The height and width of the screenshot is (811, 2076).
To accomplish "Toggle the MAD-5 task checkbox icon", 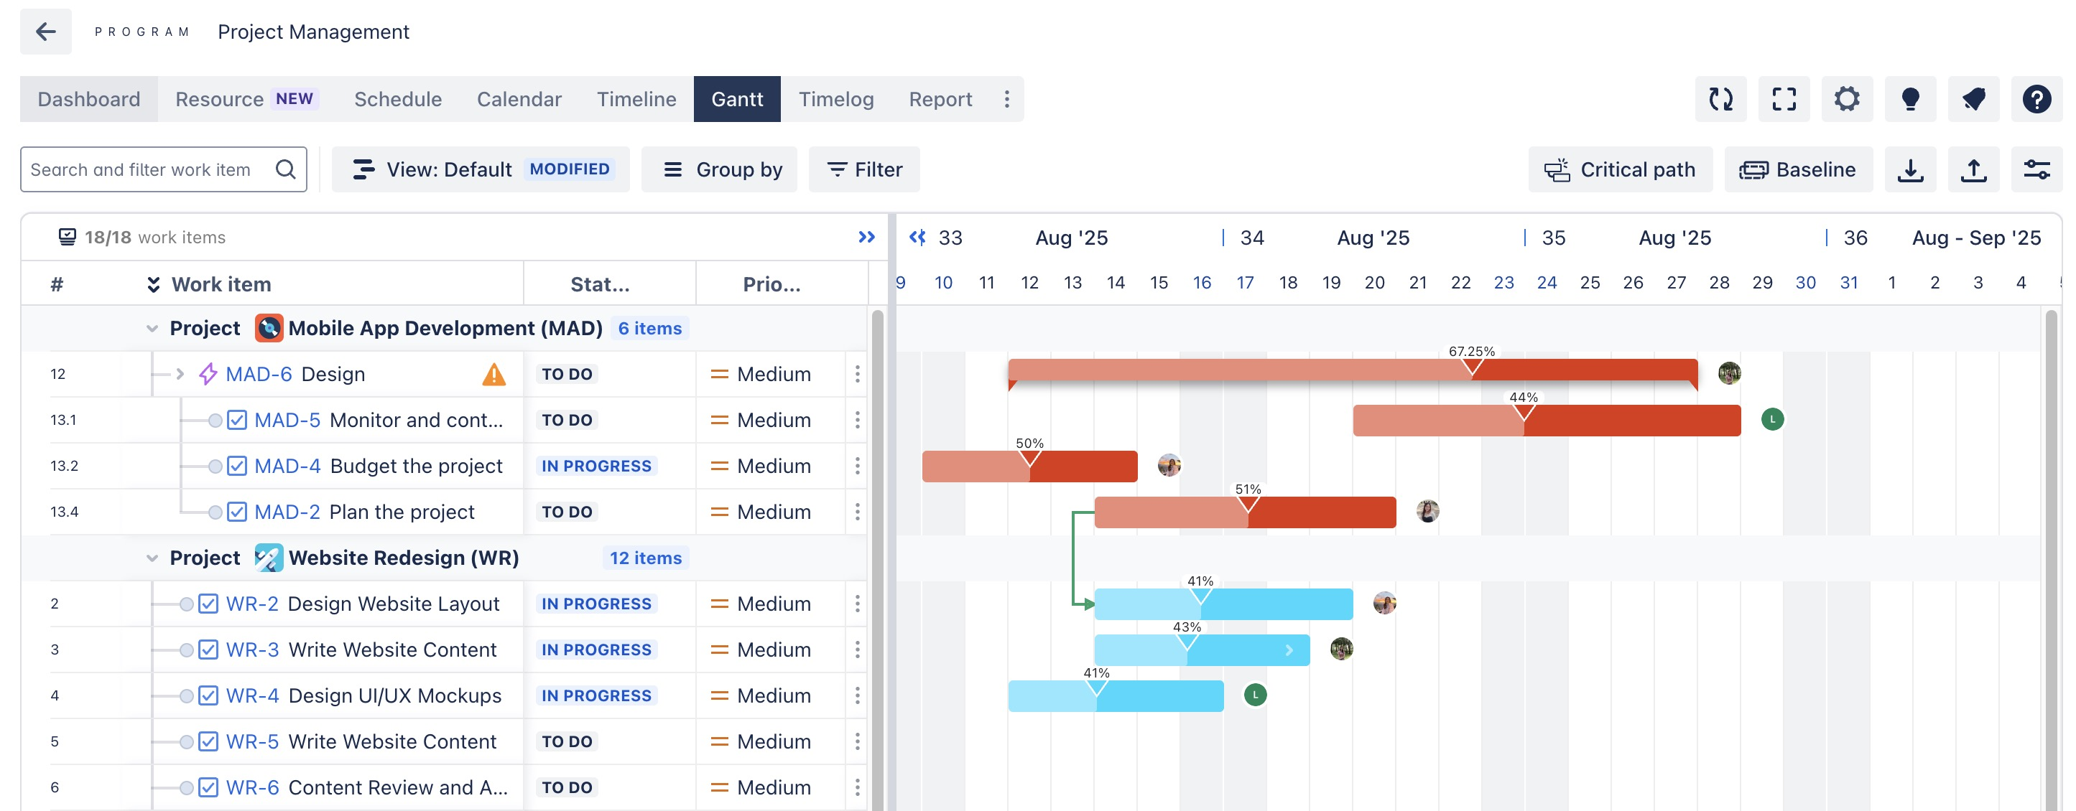I will coord(236,421).
